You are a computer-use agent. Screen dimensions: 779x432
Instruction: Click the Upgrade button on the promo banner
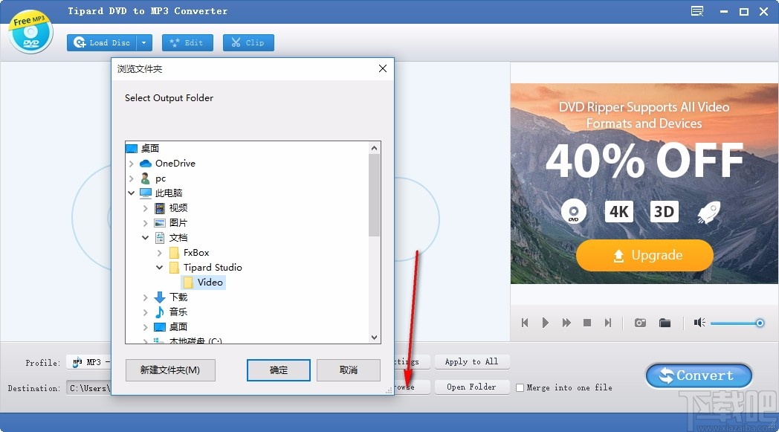(644, 255)
